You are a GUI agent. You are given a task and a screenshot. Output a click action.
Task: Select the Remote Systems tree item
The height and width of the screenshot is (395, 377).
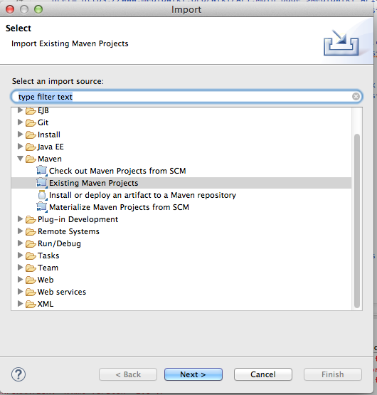(68, 231)
